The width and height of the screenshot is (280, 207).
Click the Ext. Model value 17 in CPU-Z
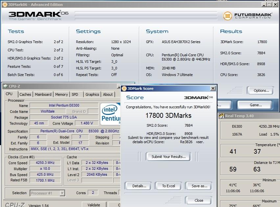(80, 143)
